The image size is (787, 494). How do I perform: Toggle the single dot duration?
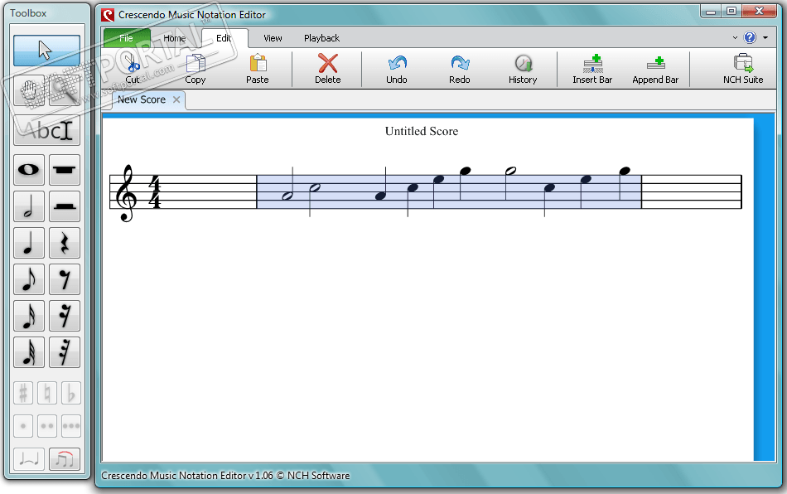(23, 426)
